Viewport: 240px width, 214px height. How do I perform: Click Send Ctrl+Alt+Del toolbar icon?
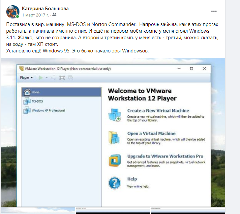53,78
